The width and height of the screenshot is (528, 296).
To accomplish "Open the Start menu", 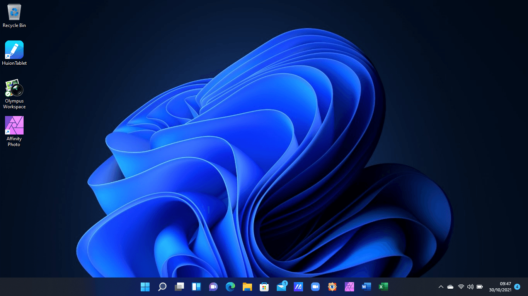I will pyautogui.click(x=145, y=287).
